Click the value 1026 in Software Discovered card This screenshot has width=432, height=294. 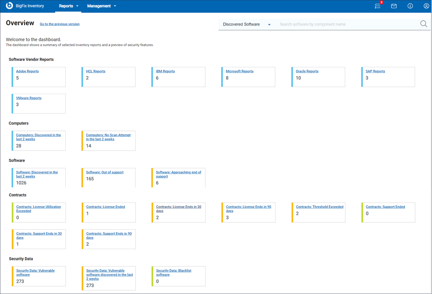click(x=21, y=183)
